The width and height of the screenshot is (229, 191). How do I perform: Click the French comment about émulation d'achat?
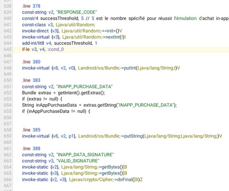157,18
